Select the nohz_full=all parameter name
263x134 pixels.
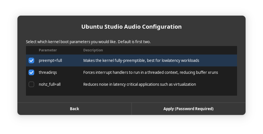coord(50,84)
